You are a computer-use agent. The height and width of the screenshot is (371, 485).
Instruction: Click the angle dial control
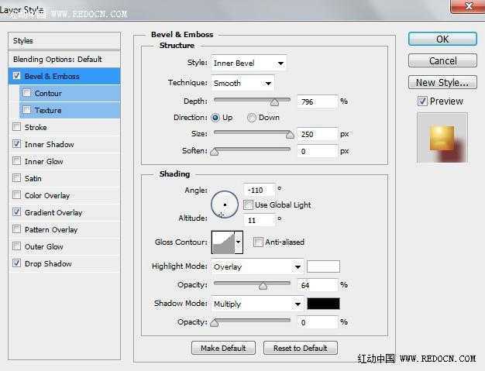(x=225, y=204)
